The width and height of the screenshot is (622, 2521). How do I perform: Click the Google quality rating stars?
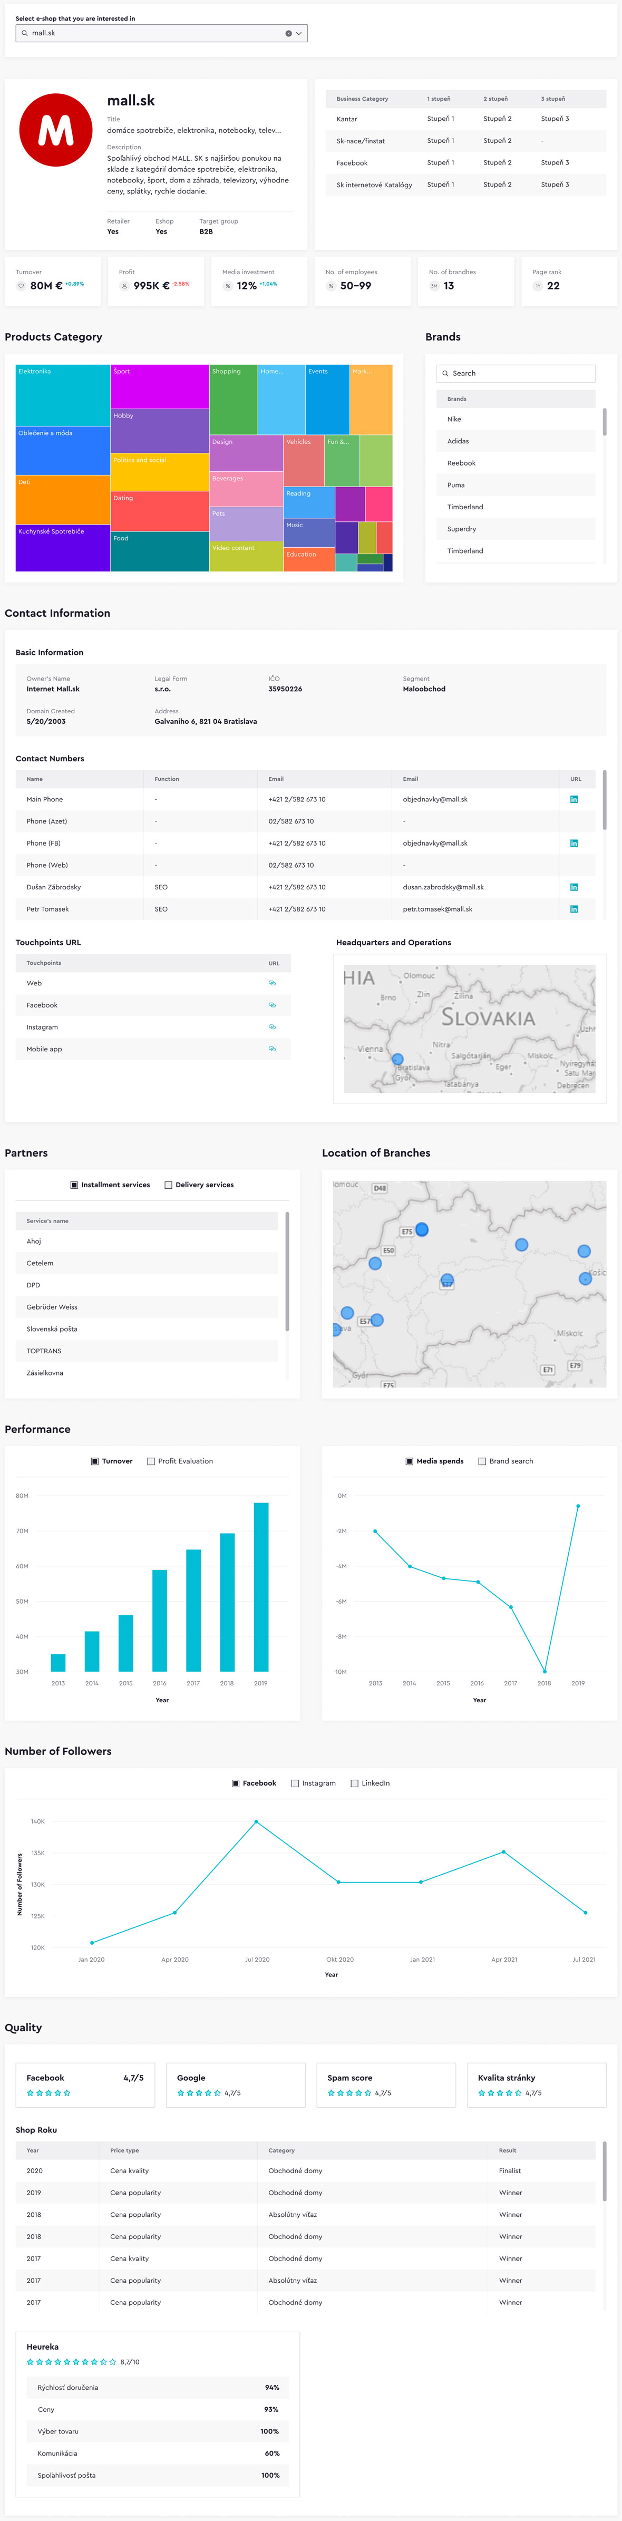(199, 2093)
